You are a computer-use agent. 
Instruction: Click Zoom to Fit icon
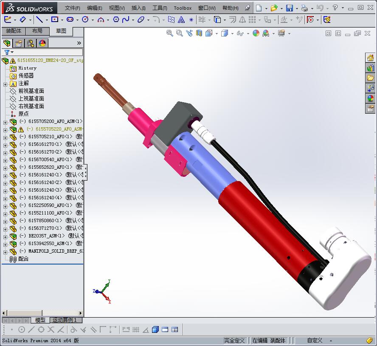(170, 33)
